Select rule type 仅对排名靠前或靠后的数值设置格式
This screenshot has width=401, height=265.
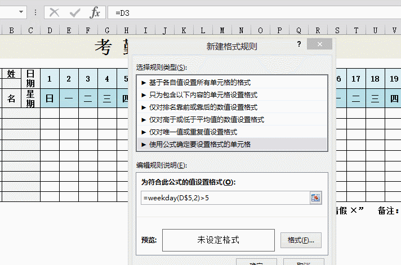232,107
